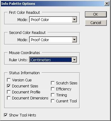Uncheck the Document Sizes checkbox
The width and height of the screenshot is (111, 121).
coord(9,86)
